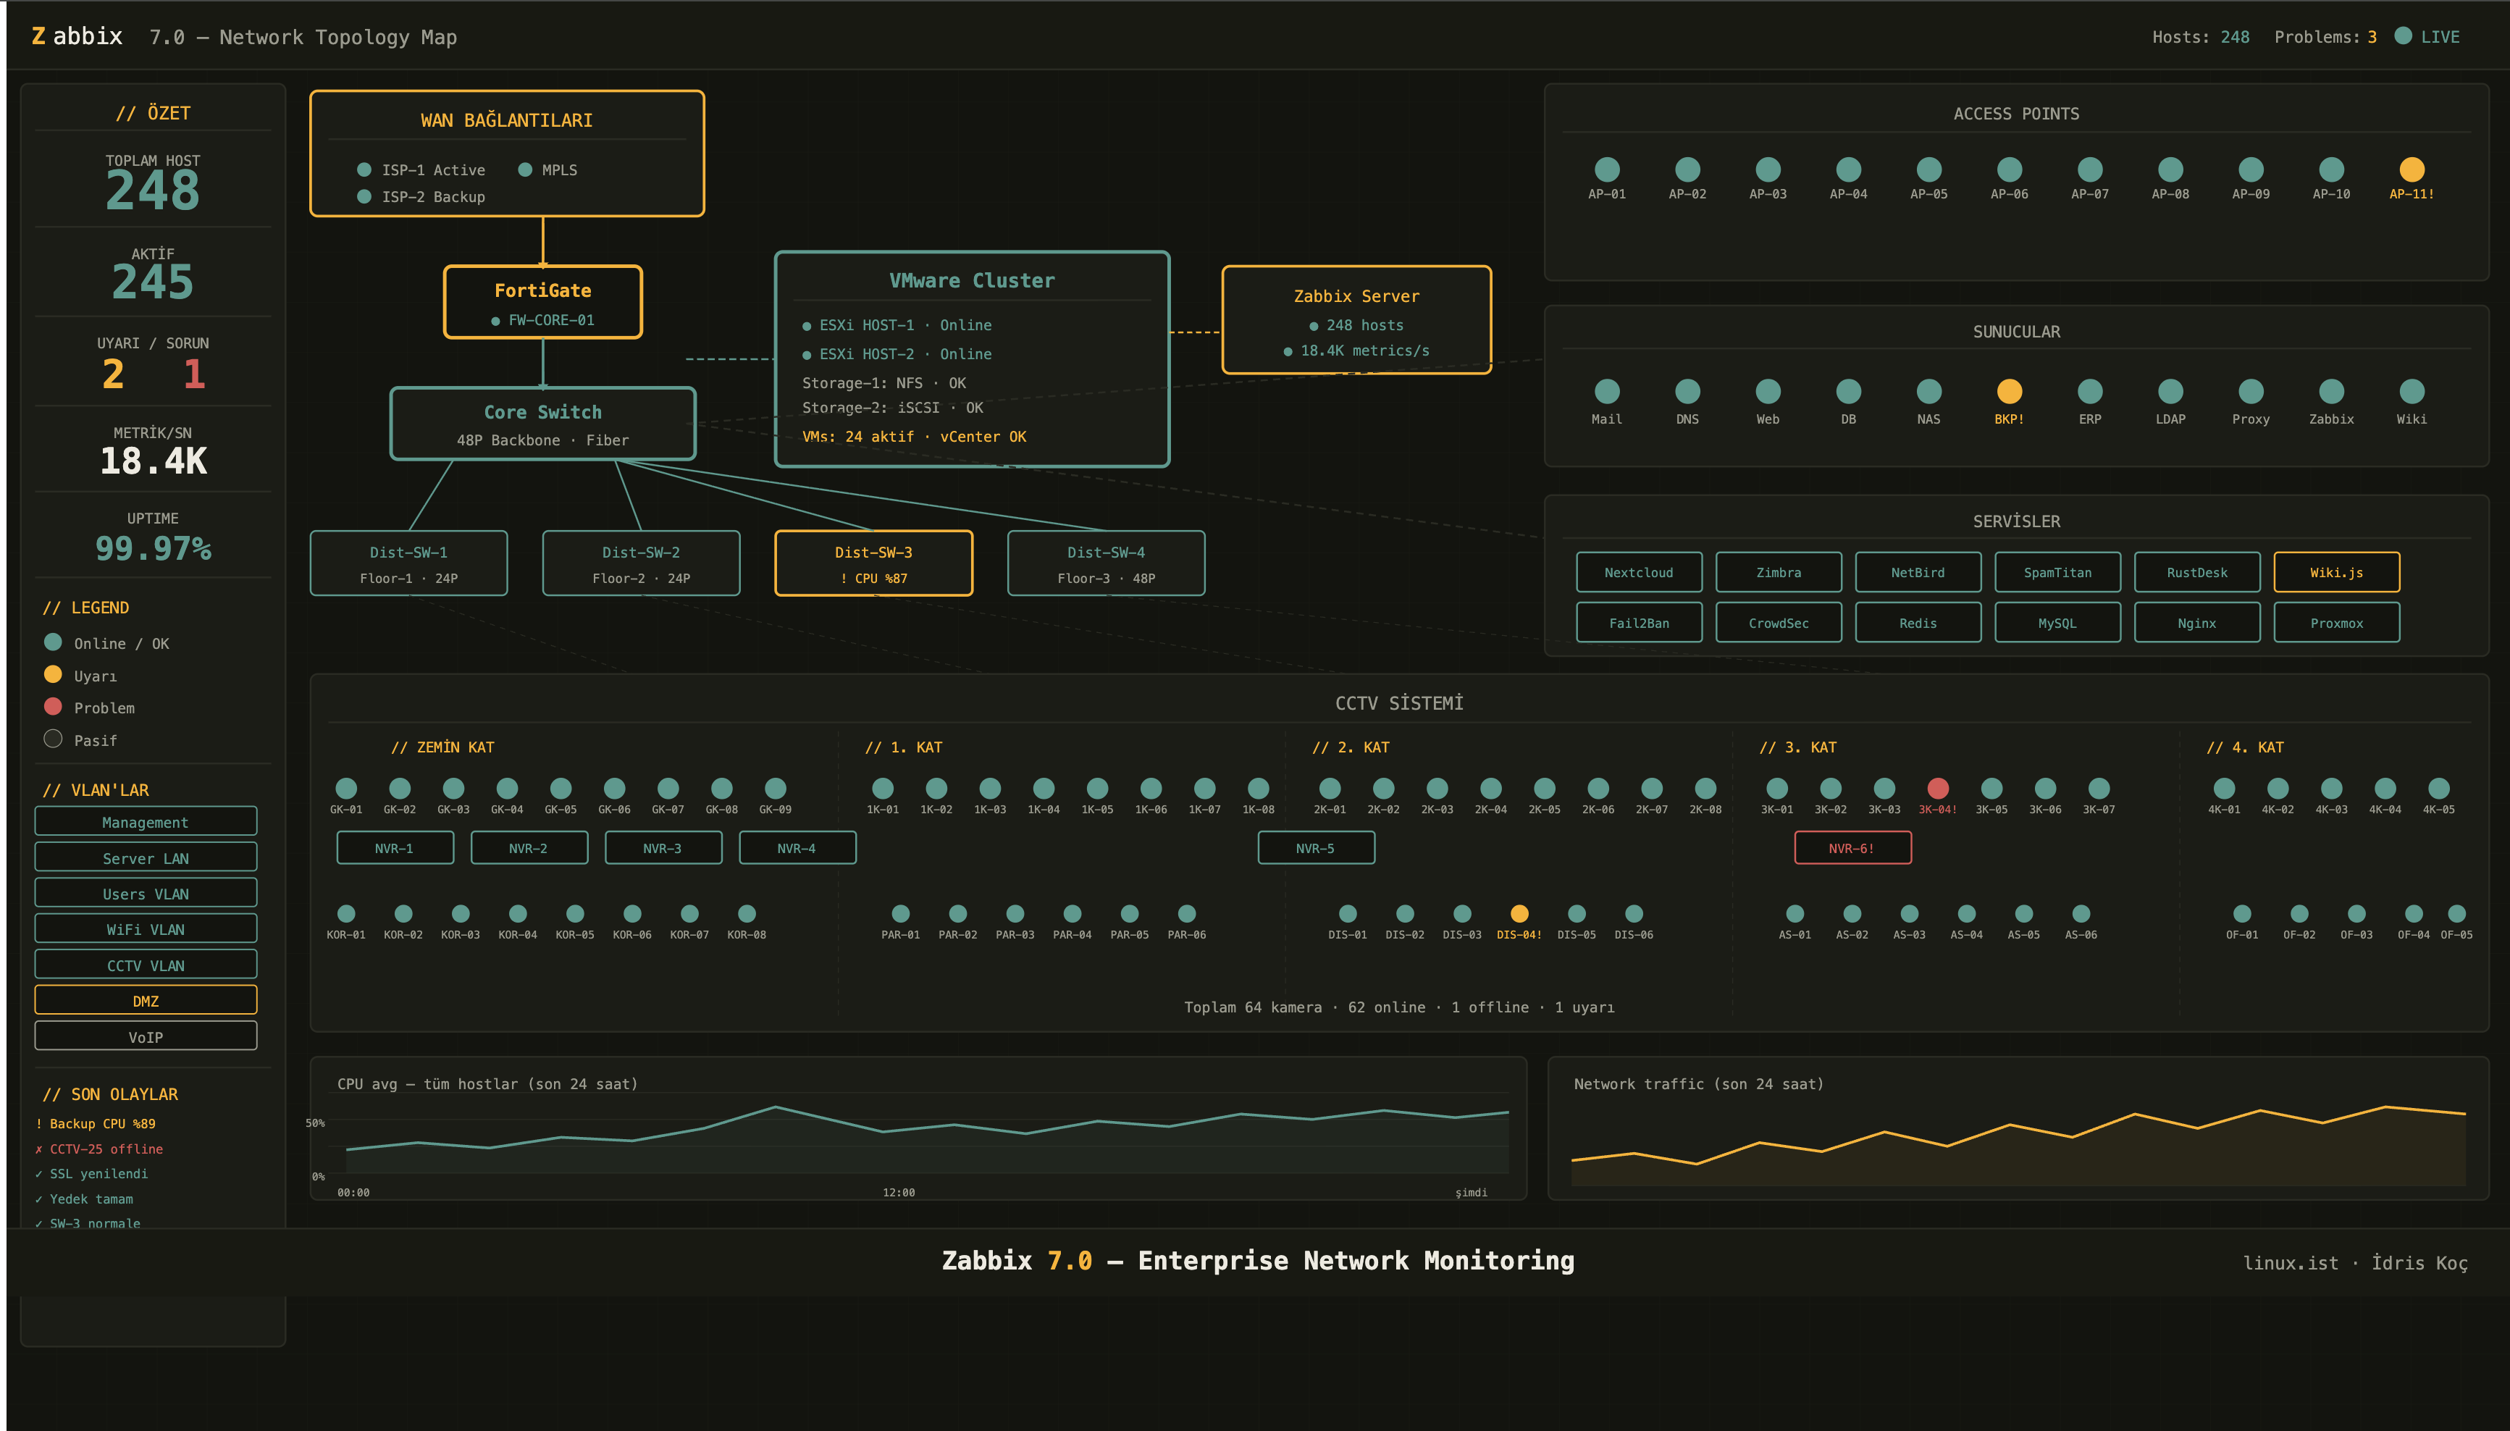Open the Zimbra service box

1779,572
